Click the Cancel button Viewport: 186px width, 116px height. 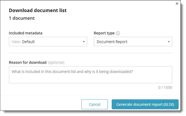(x=95, y=104)
